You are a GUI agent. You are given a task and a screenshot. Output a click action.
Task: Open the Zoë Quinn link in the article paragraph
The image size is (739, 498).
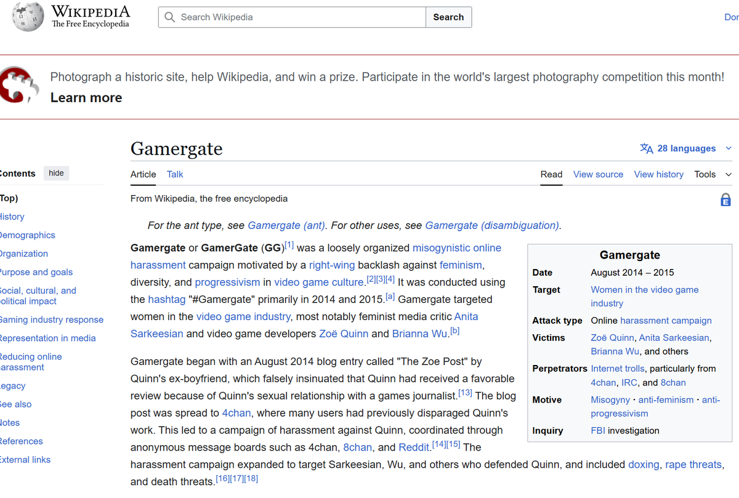pyautogui.click(x=344, y=334)
